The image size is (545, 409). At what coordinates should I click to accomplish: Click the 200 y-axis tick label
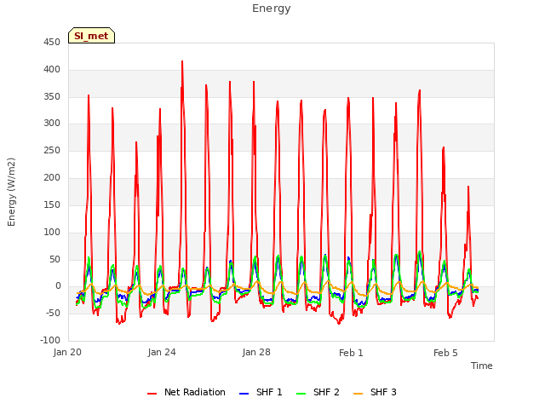pyautogui.click(x=52, y=178)
